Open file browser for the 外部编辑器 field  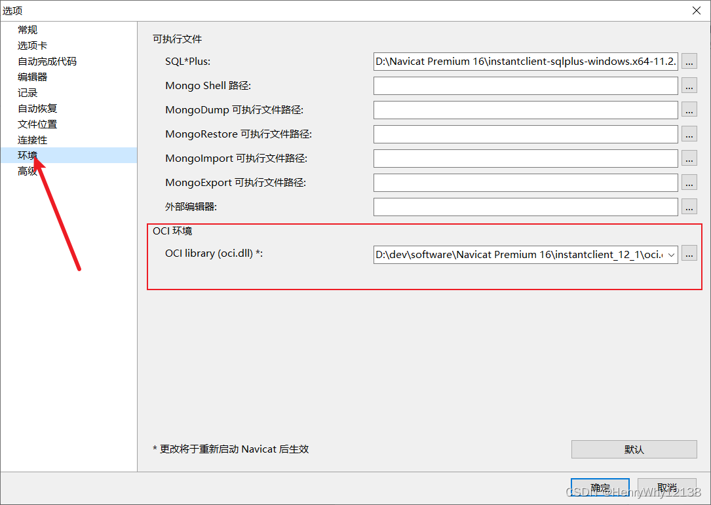(689, 206)
